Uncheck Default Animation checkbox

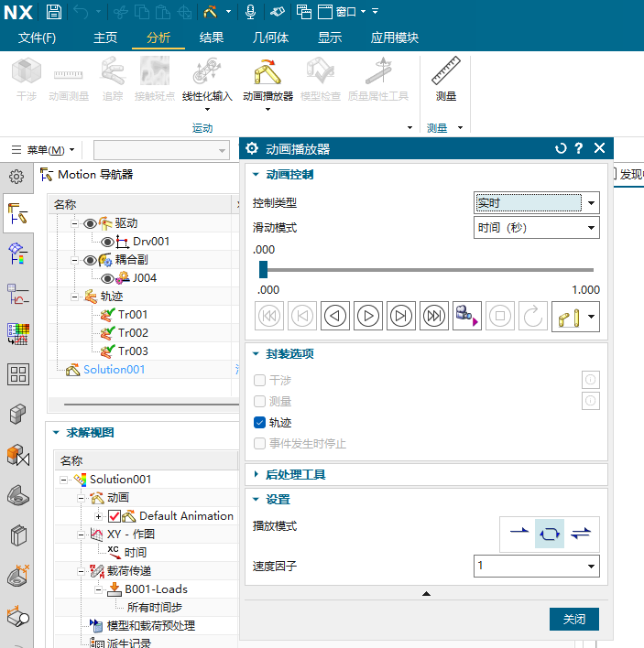(x=115, y=516)
